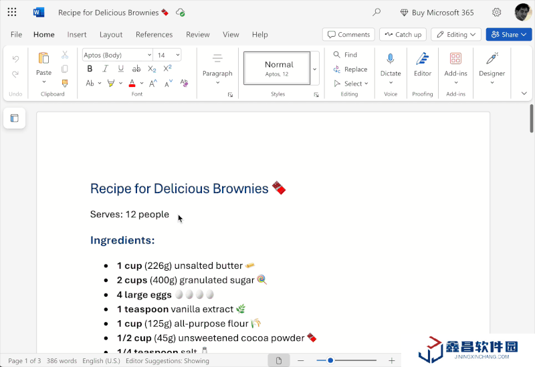Toggle Underline formatting
This screenshot has height=367, width=535.
[x=120, y=69]
